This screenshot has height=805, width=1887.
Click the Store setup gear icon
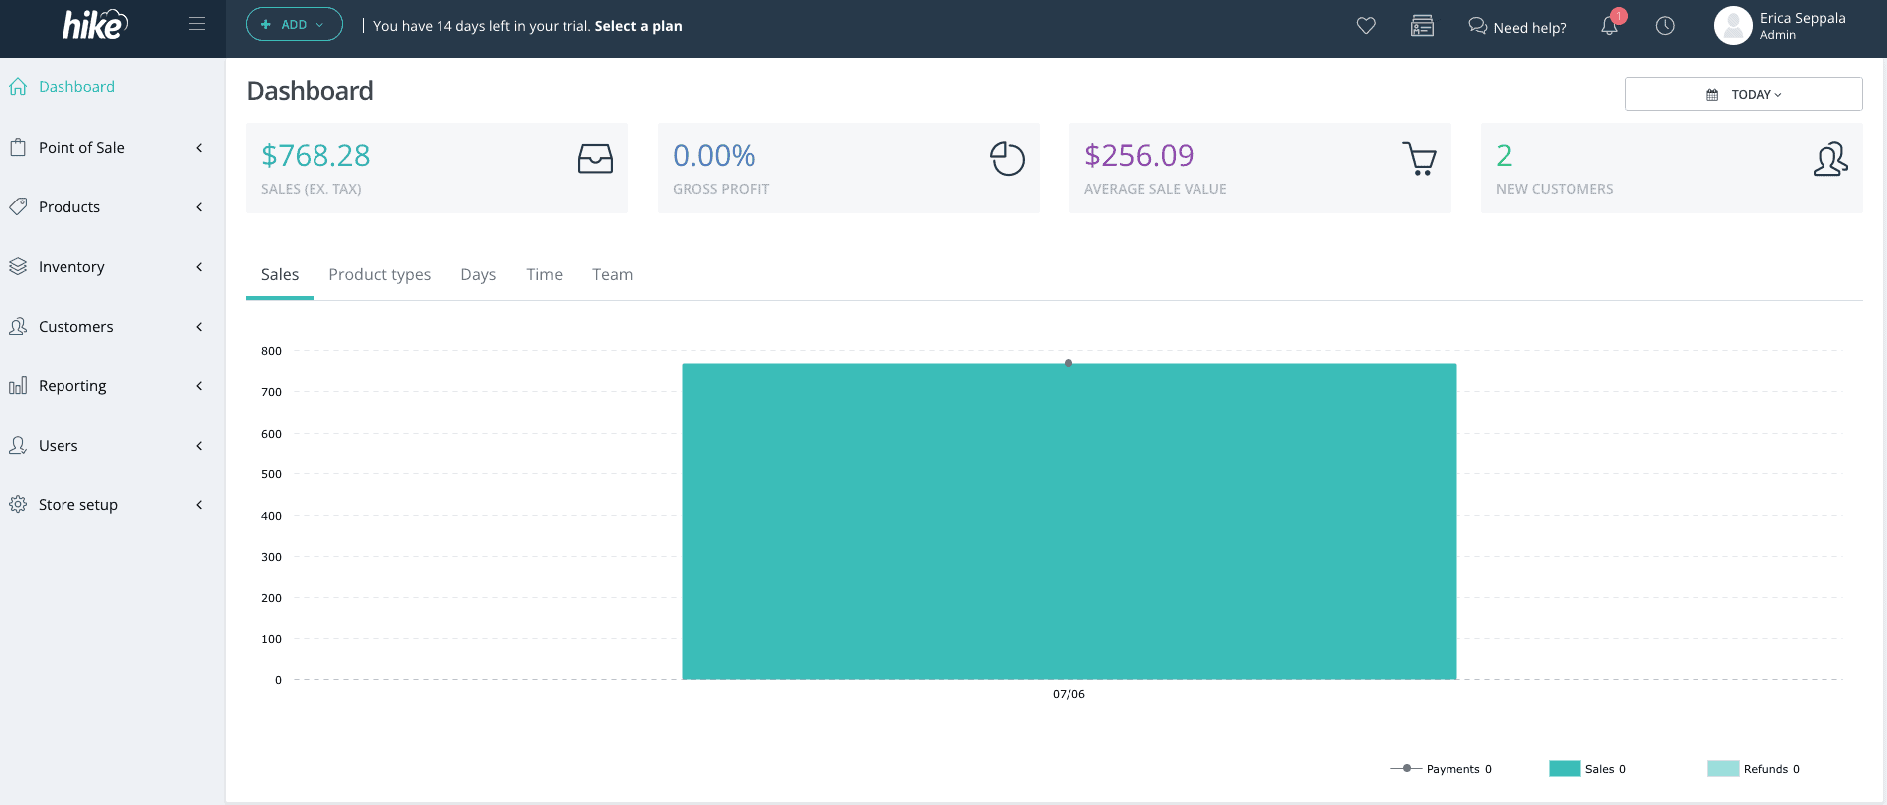click(18, 504)
